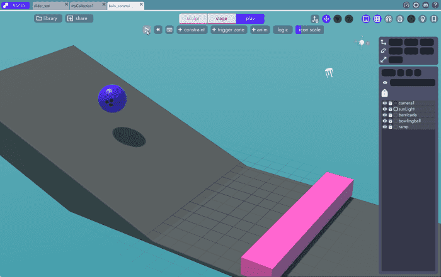441x277 pixels.
Task: Select camera1 in the scene list
Action: [406, 103]
